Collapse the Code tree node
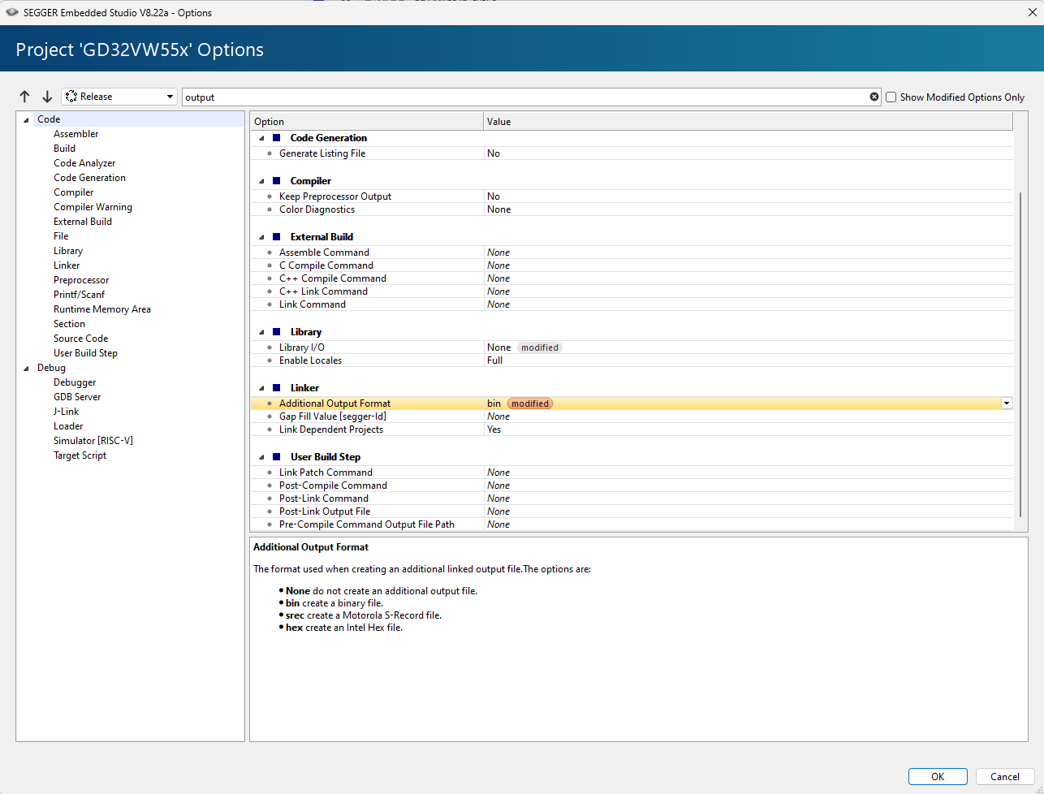Image resolution: width=1044 pixels, height=794 pixels. pyautogui.click(x=26, y=120)
